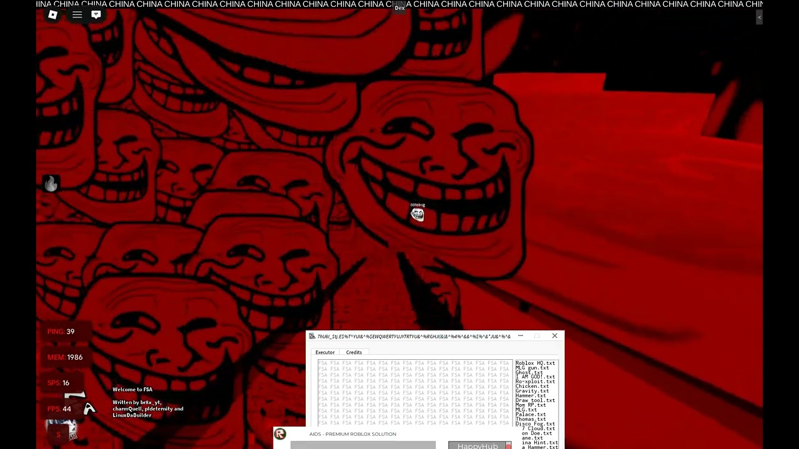Select Roblox HQ.txt script
Viewport: 799px width, 449px height.
pos(535,363)
